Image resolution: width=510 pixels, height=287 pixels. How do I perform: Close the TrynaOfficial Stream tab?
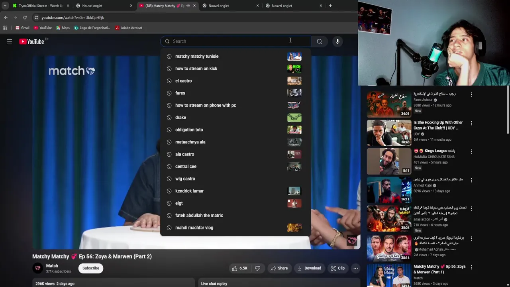point(68,6)
